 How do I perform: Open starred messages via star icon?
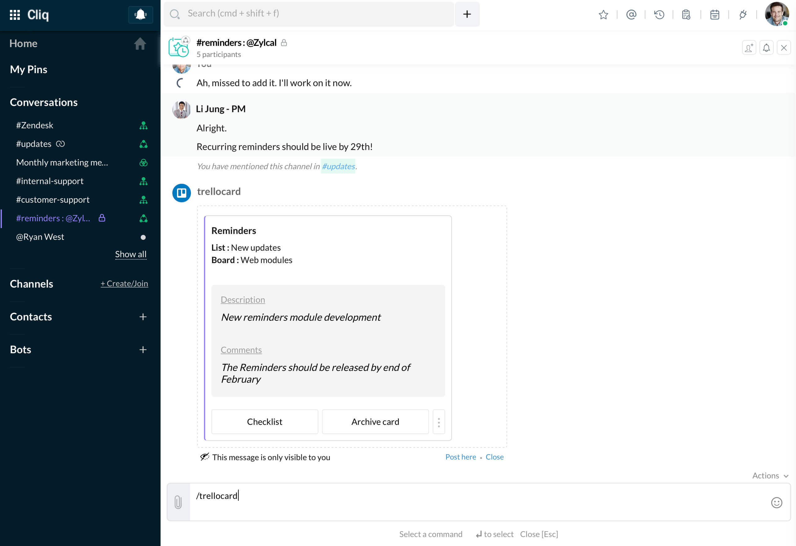[603, 15]
